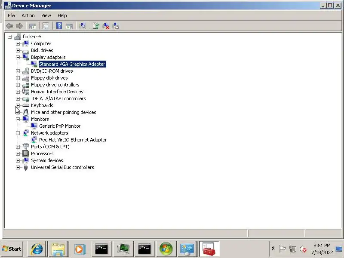Collapse the Network adapters category

click(18, 133)
